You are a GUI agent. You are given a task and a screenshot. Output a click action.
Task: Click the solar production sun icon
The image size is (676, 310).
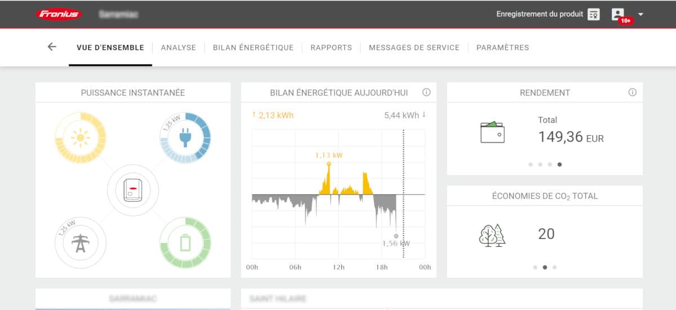[80, 138]
